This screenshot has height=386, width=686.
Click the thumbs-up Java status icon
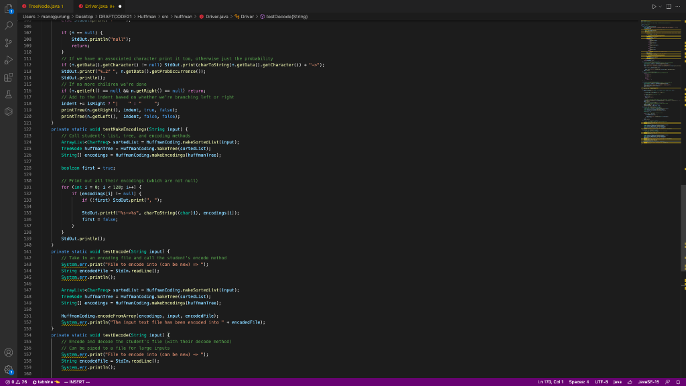pyautogui.click(x=630, y=382)
